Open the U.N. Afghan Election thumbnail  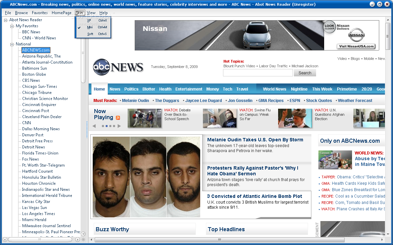tap(295, 118)
